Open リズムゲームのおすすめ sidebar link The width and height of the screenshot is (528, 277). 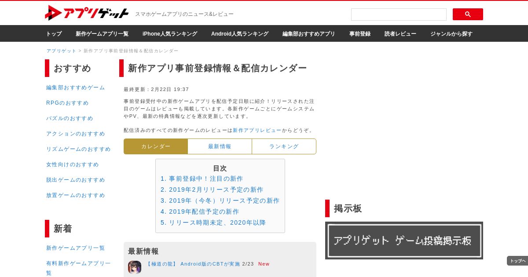click(78, 149)
